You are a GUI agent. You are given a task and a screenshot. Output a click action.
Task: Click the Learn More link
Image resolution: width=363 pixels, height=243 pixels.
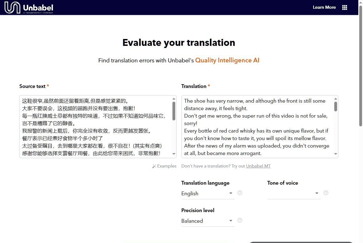(x=324, y=7)
